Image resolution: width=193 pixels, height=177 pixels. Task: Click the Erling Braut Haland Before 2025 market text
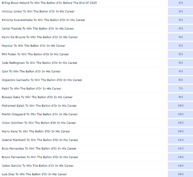click(x=49, y=3)
